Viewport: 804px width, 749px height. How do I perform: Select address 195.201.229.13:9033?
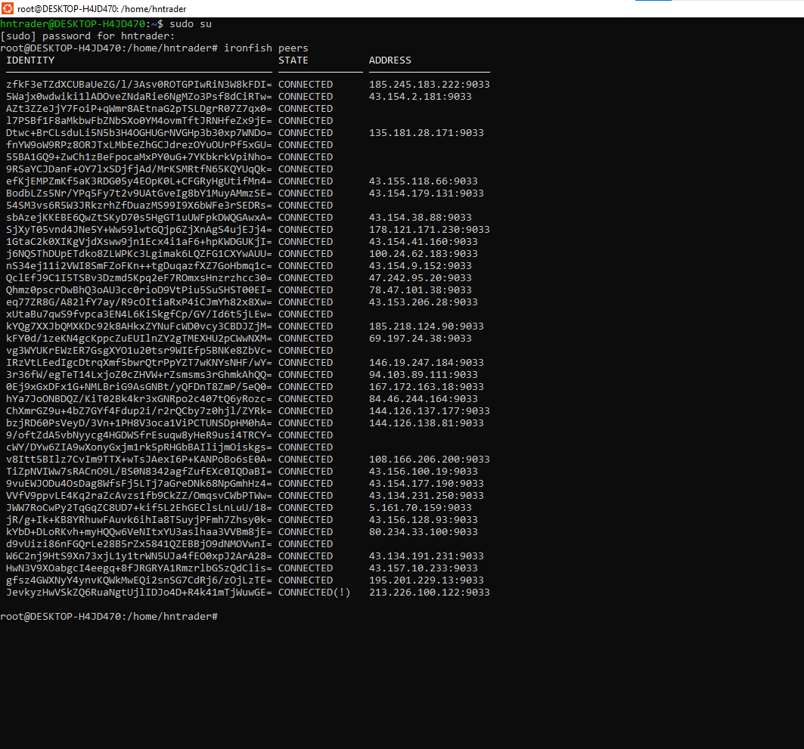[x=427, y=580]
